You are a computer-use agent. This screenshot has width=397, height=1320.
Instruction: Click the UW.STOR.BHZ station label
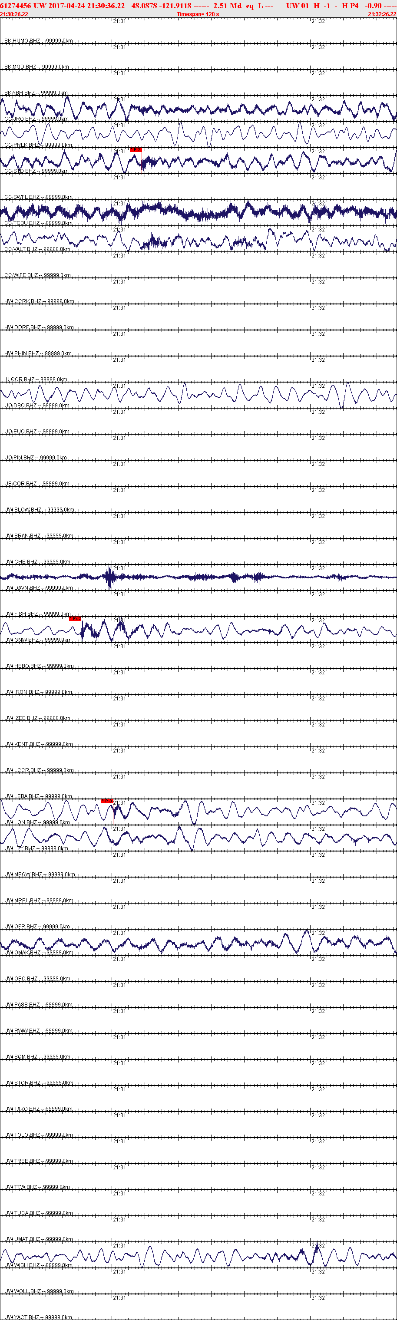[39, 1083]
